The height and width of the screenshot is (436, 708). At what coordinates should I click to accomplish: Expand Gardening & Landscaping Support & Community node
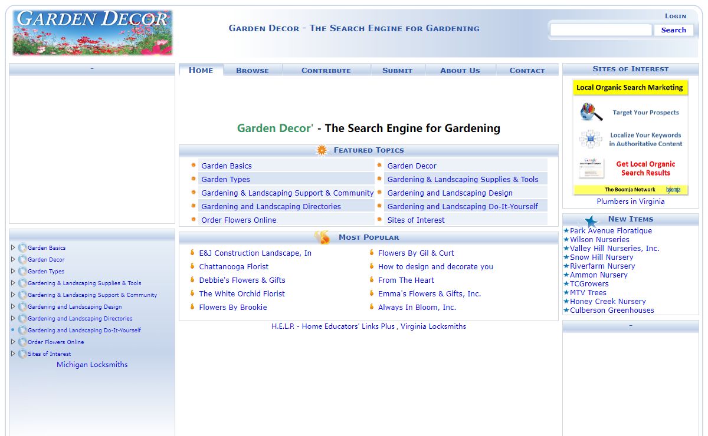tap(13, 295)
